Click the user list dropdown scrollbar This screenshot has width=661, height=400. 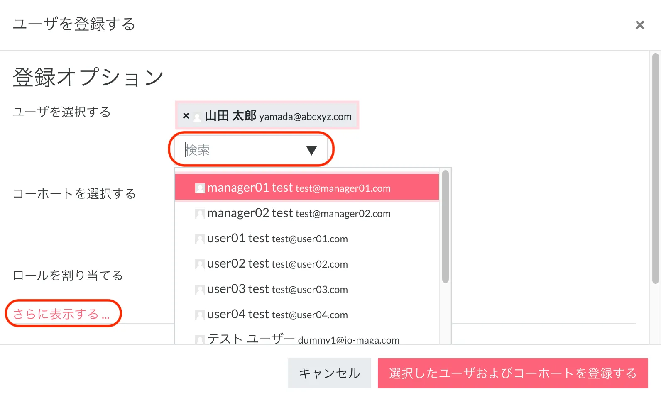(446, 227)
